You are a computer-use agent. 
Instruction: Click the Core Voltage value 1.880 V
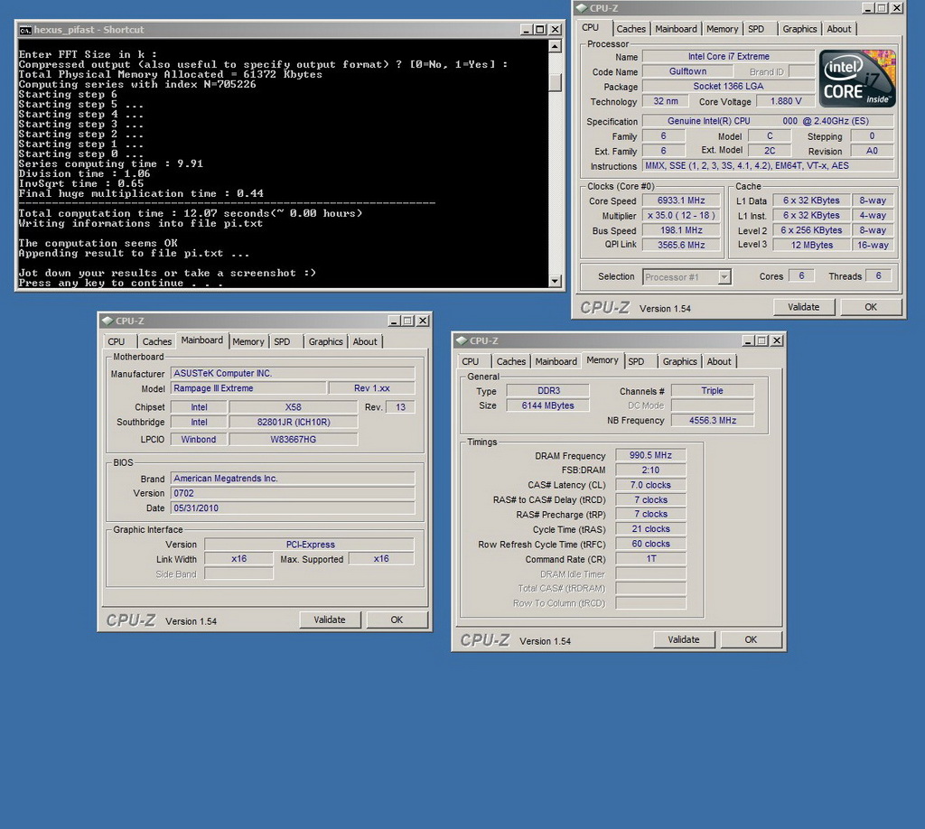[x=786, y=101]
